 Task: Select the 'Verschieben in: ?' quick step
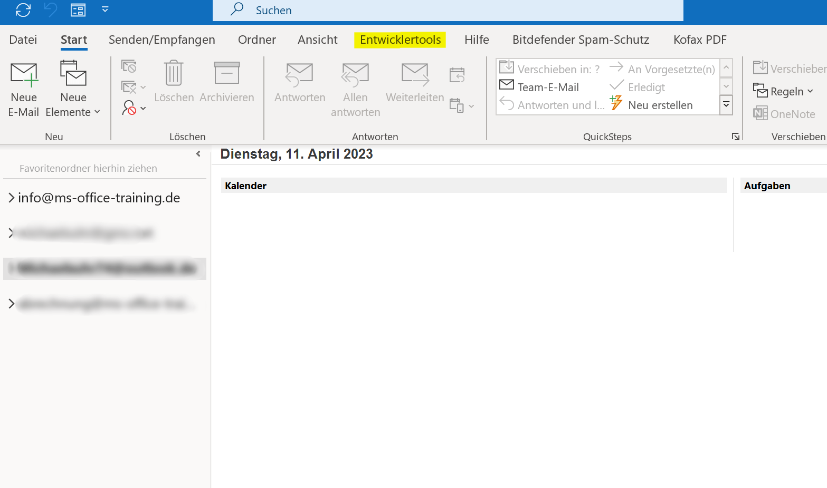click(549, 69)
